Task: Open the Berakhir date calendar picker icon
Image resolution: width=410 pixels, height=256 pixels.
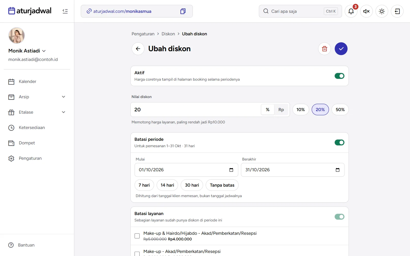Action: click(337, 170)
